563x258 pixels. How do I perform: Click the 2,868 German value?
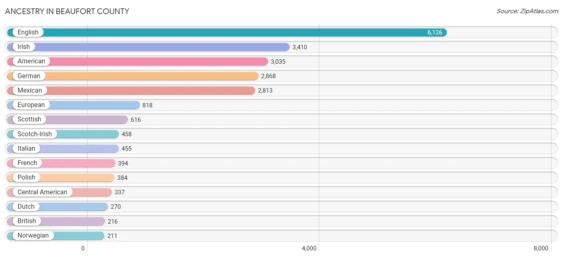pyautogui.click(x=268, y=76)
